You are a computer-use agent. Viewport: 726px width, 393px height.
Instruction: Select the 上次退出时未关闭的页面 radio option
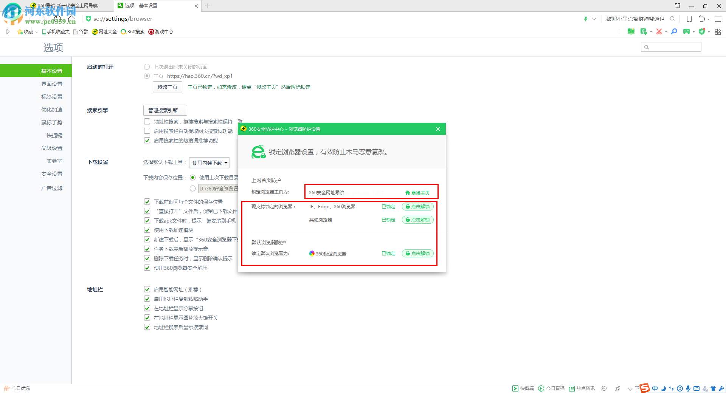[x=147, y=67]
